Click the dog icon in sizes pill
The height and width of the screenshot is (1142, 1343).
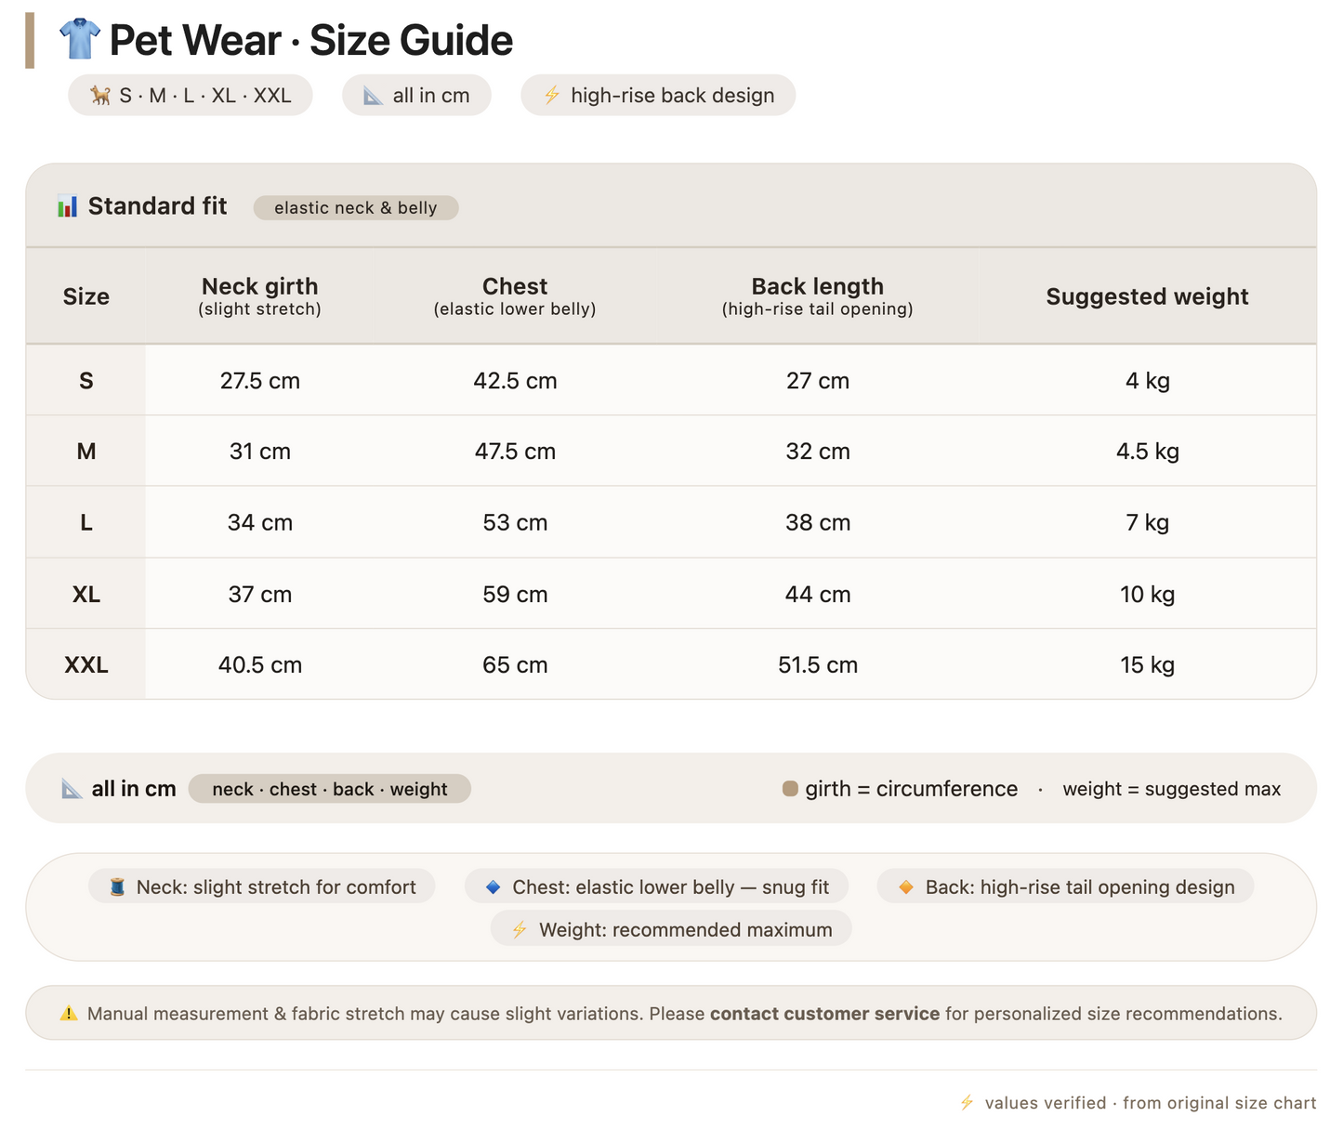click(100, 95)
